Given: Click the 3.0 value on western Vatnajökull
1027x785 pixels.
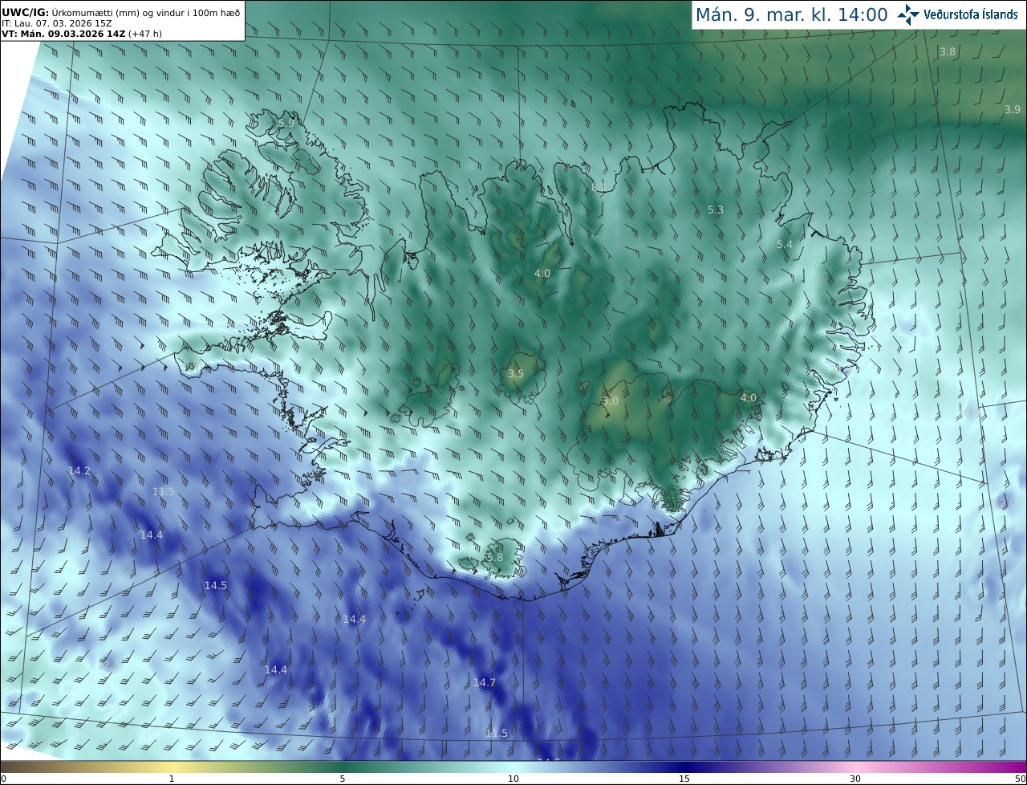Looking at the screenshot, I should (x=611, y=401).
